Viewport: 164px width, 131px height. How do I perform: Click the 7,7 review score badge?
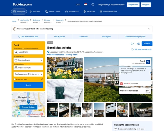click(148, 62)
